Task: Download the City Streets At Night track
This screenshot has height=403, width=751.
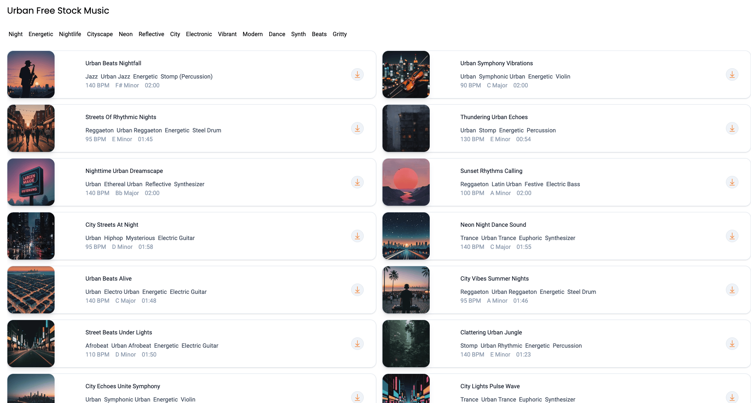Action: tap(357, 236)
